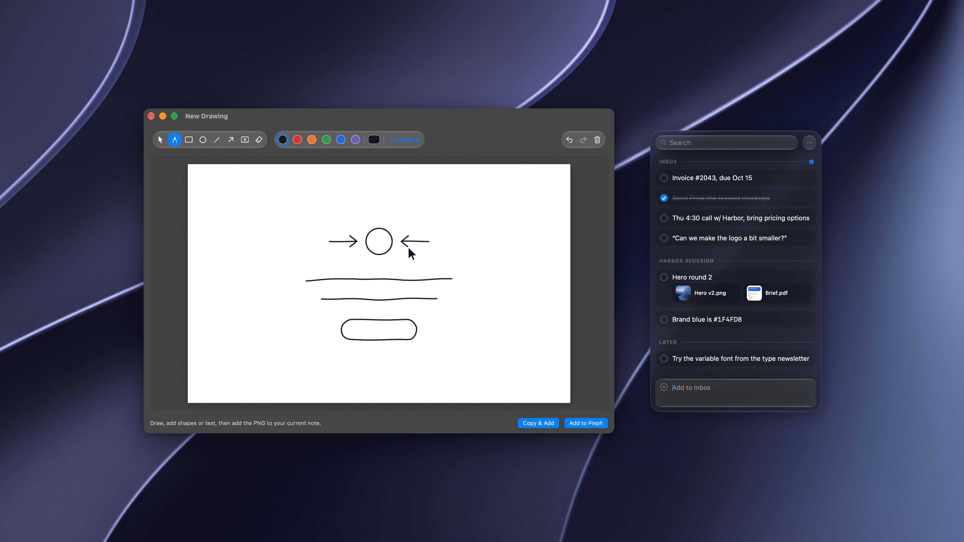Click the LATER section header
This screenshot has width=964, height=542.
click(668, 342)
